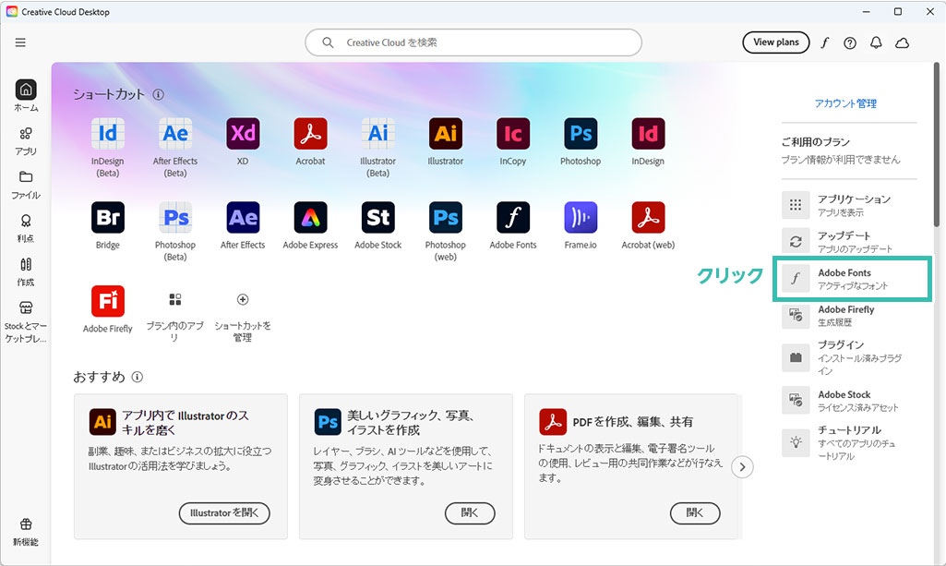Click the Illustratorを開く button

224,513
